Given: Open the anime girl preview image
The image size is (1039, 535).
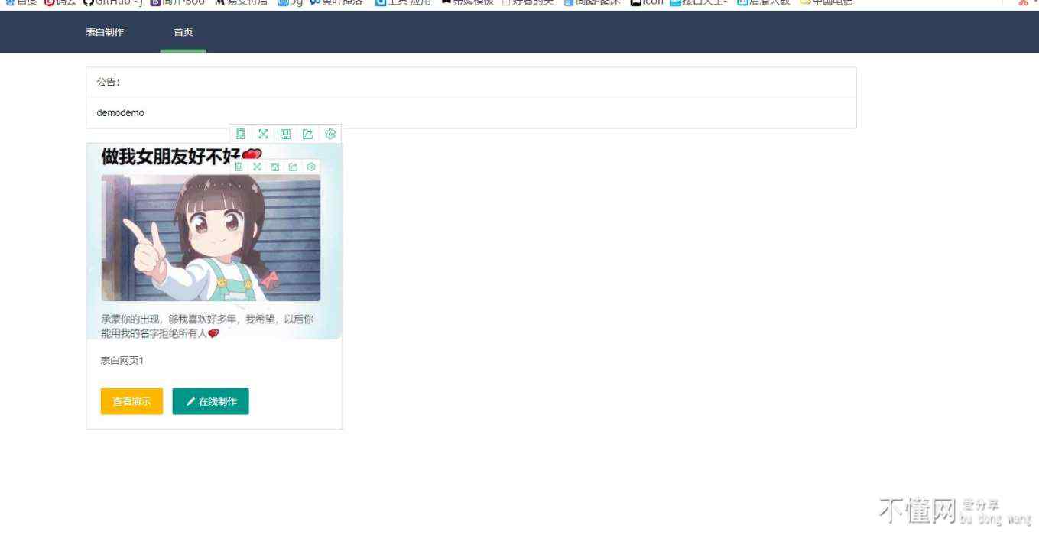Looking at the screenshot, I should click(x=211, y=238).
